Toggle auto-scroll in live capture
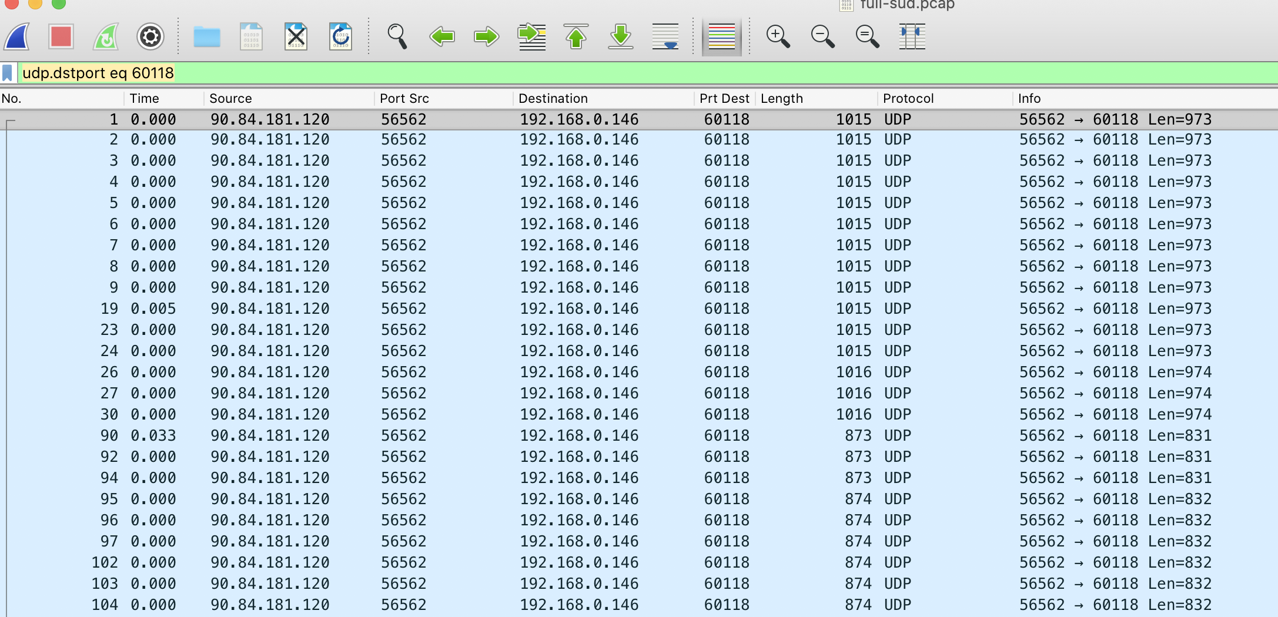 pos(665,36)
